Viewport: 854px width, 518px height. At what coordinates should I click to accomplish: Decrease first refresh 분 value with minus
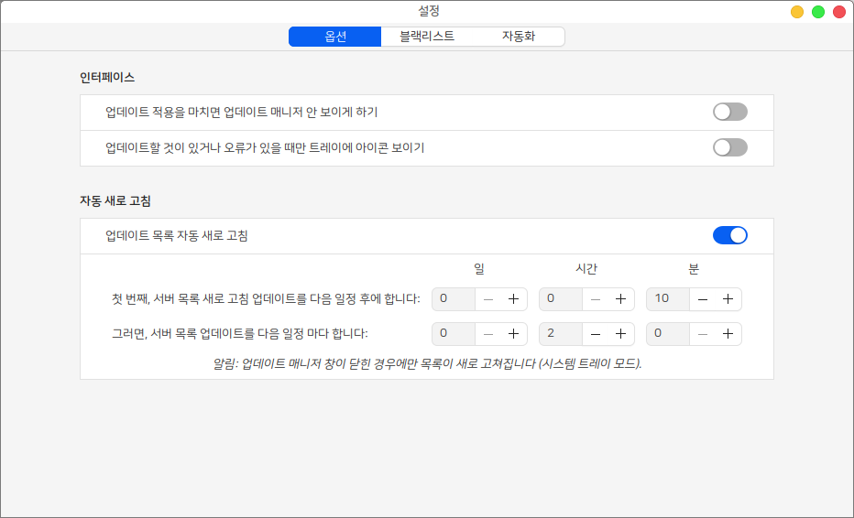(x=703, y=299)
